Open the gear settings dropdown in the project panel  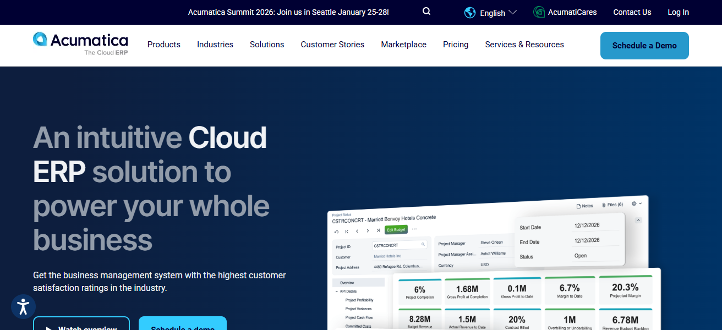pos(636,204)
